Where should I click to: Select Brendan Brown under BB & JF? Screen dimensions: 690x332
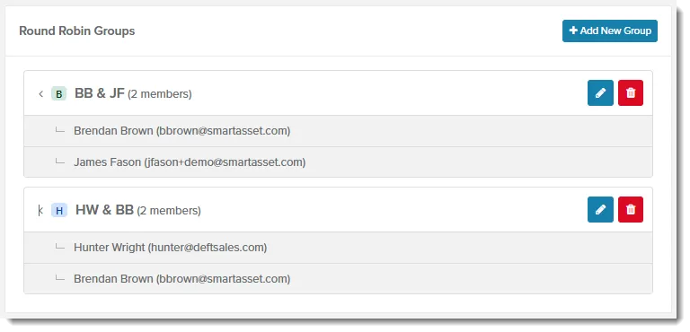pos(338,131)
